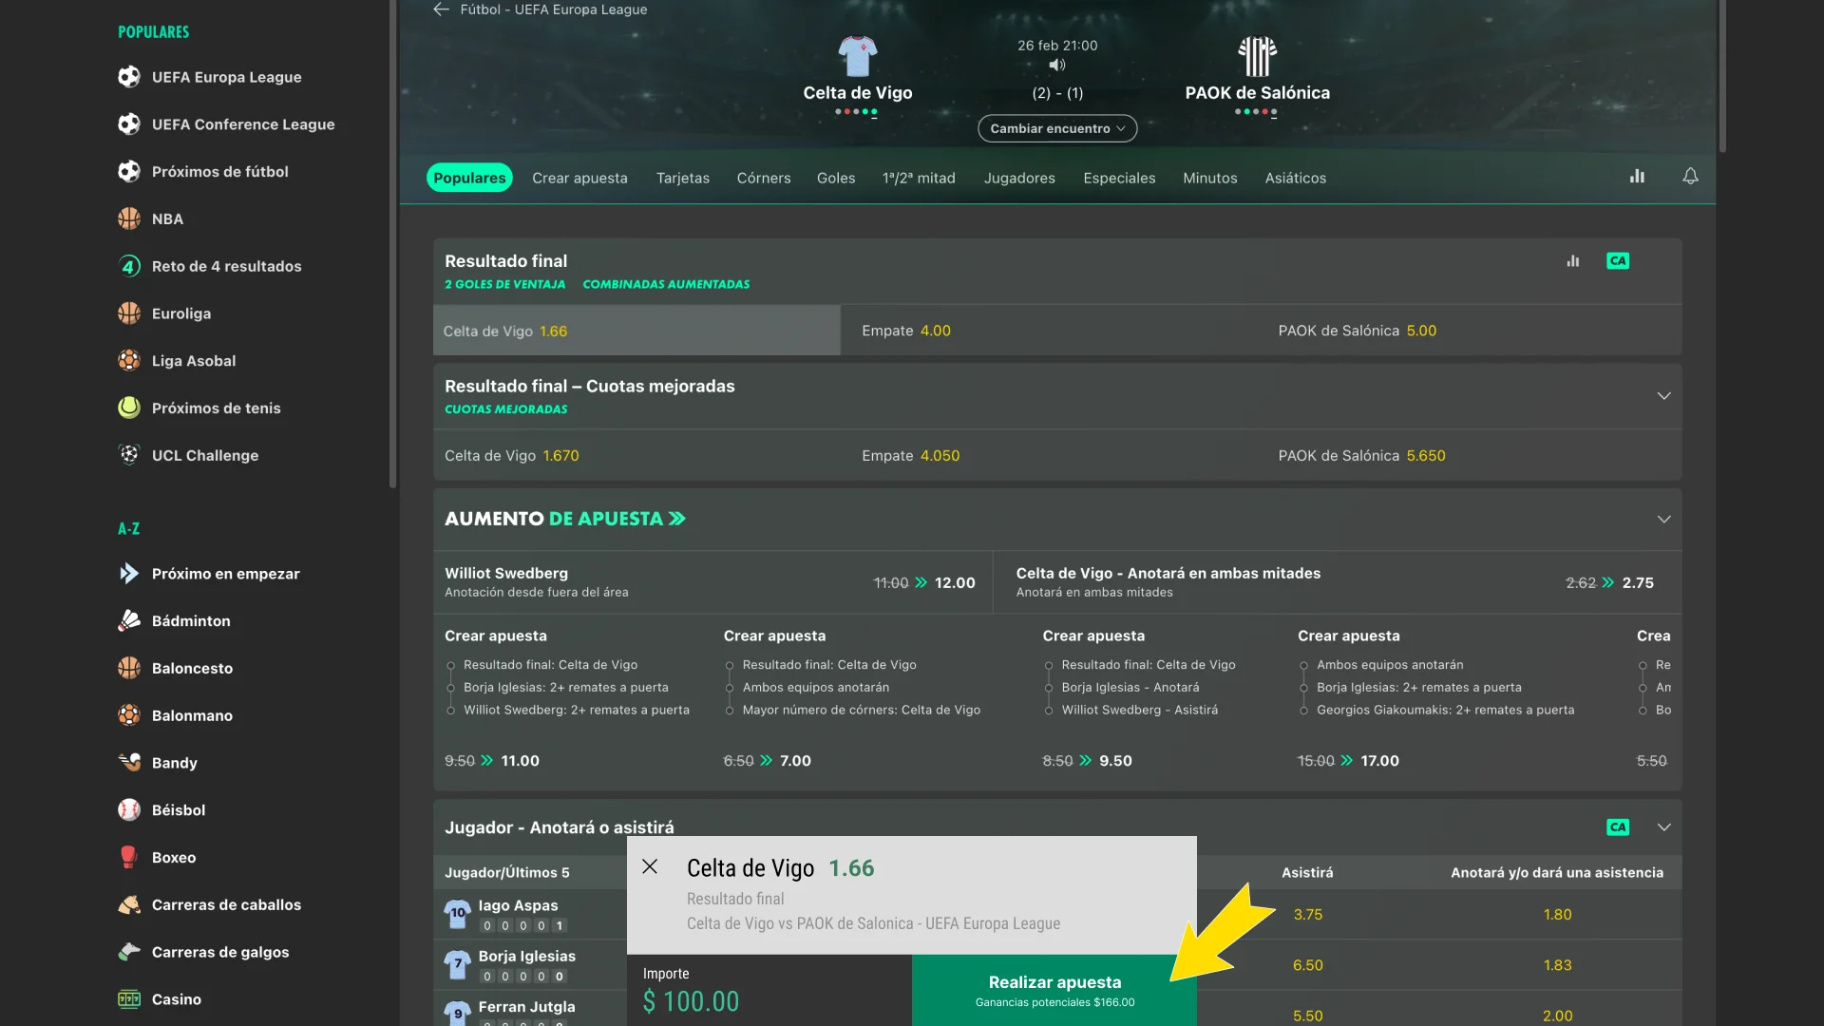Viewport: 1824px width, 1026px height.
Task: Toggle the CA badge on Resultado final
Action: [x=1619, y=260]
